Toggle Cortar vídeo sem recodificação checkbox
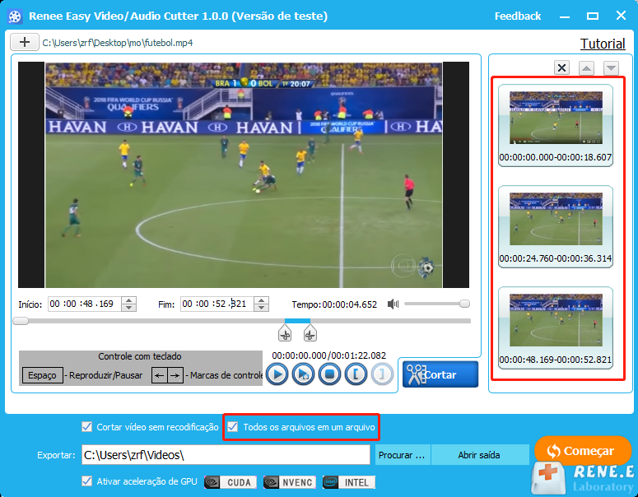The width and height of the screenshot is (638, 497). click(86, 426)
